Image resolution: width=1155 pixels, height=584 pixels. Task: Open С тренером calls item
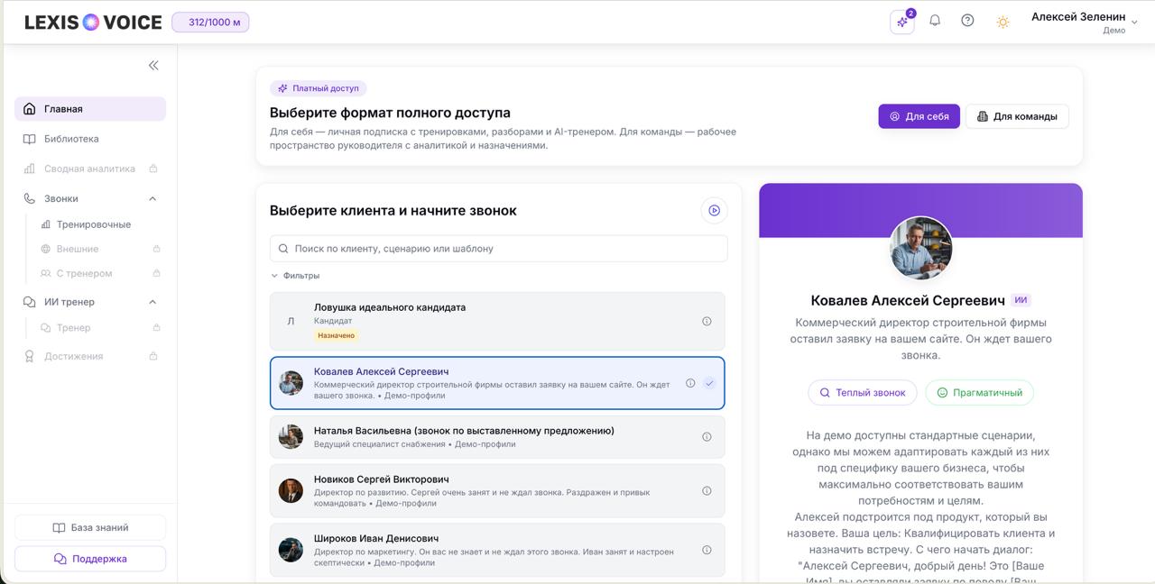tap(84, 273)
